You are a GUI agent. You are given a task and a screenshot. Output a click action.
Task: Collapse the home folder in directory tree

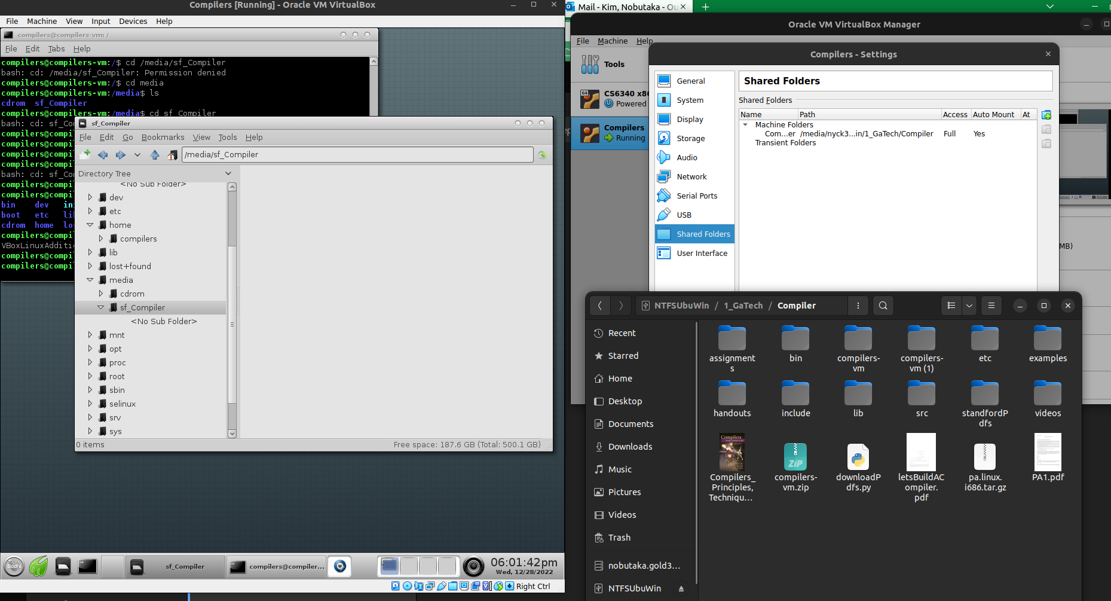[x=90, y=225]
